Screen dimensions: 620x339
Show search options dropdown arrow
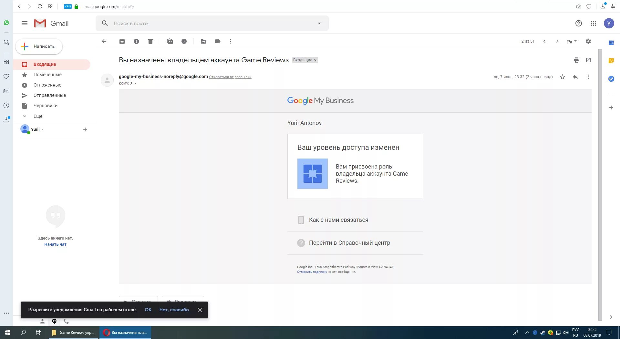(319, 23)
